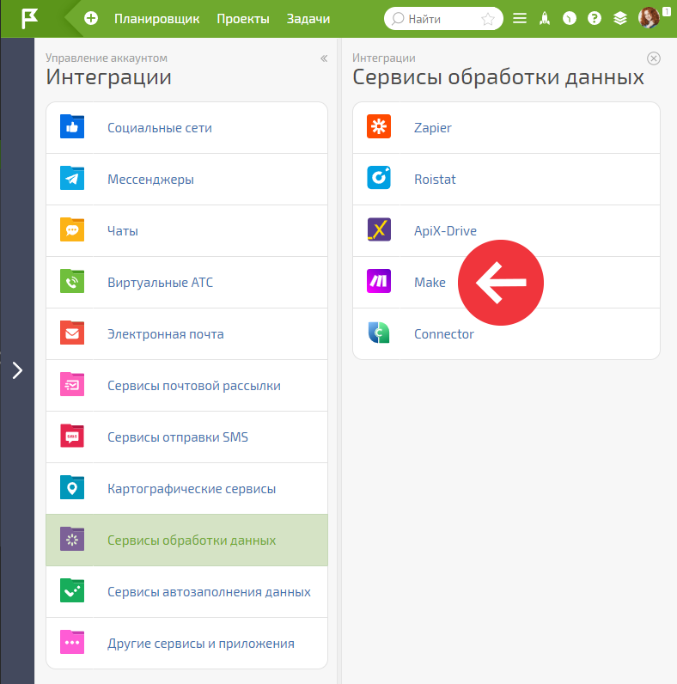677x684 pixels.
Task: Click the green autofill folder icon
Action: click(x=72, y=590)
